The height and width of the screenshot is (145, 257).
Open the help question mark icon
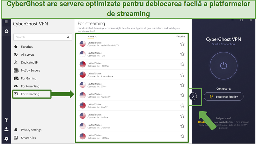6,120
